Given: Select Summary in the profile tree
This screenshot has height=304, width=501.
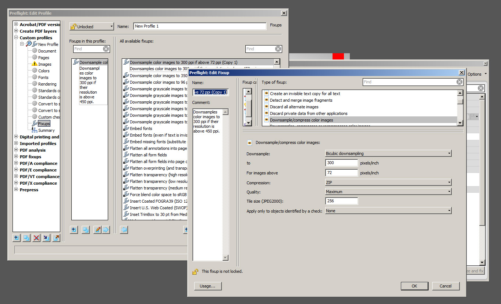Looking at the screenshot, I should tap(46, 130).
